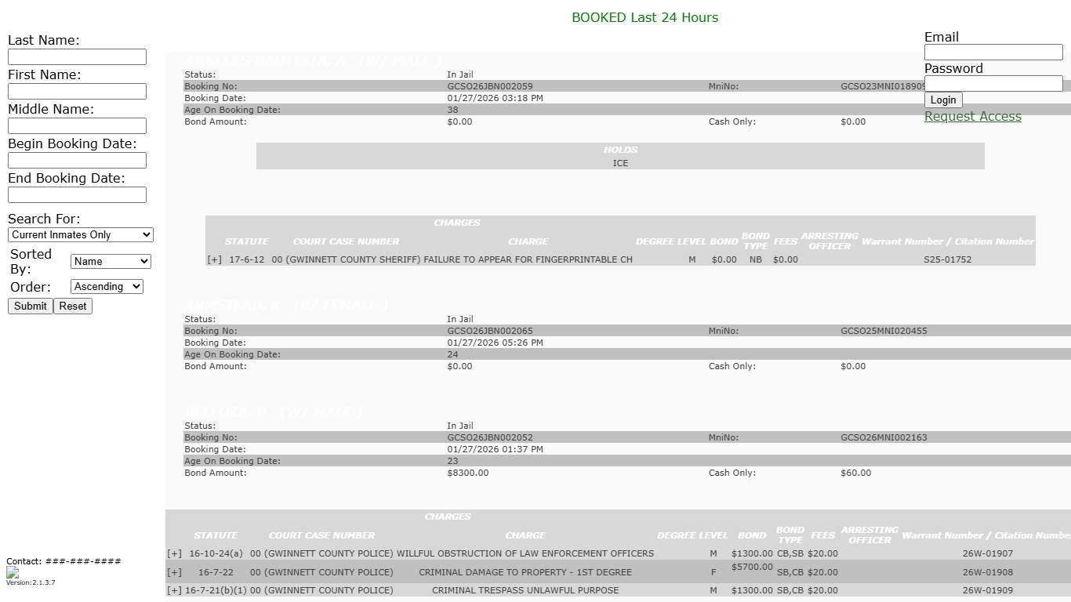This screenshot has width=1071, height=602.
Task: Click the Login button
Action: tap(943, 100)
